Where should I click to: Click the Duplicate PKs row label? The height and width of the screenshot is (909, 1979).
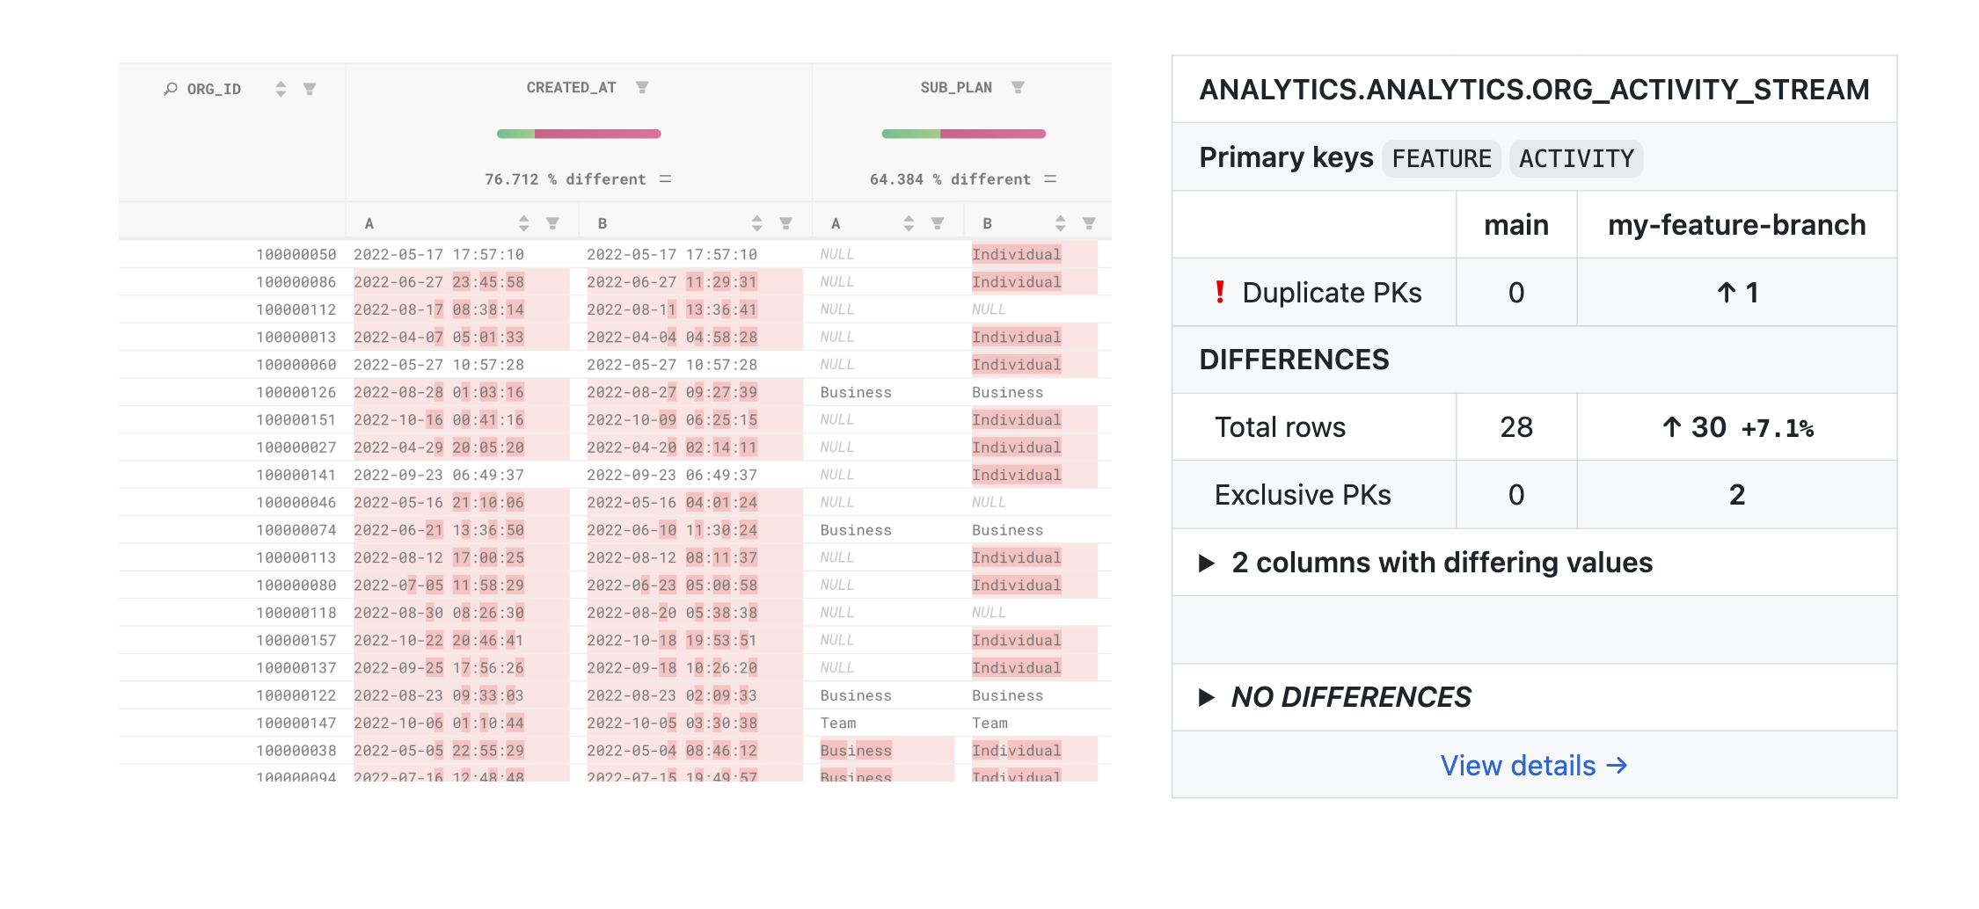point(1332,293)
